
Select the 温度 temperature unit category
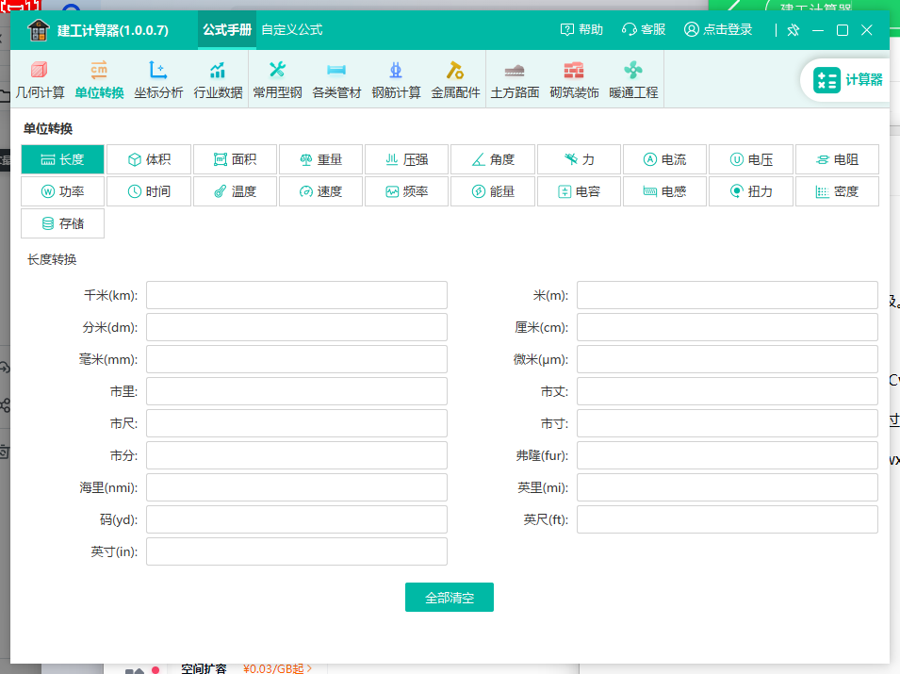[236, 191]
